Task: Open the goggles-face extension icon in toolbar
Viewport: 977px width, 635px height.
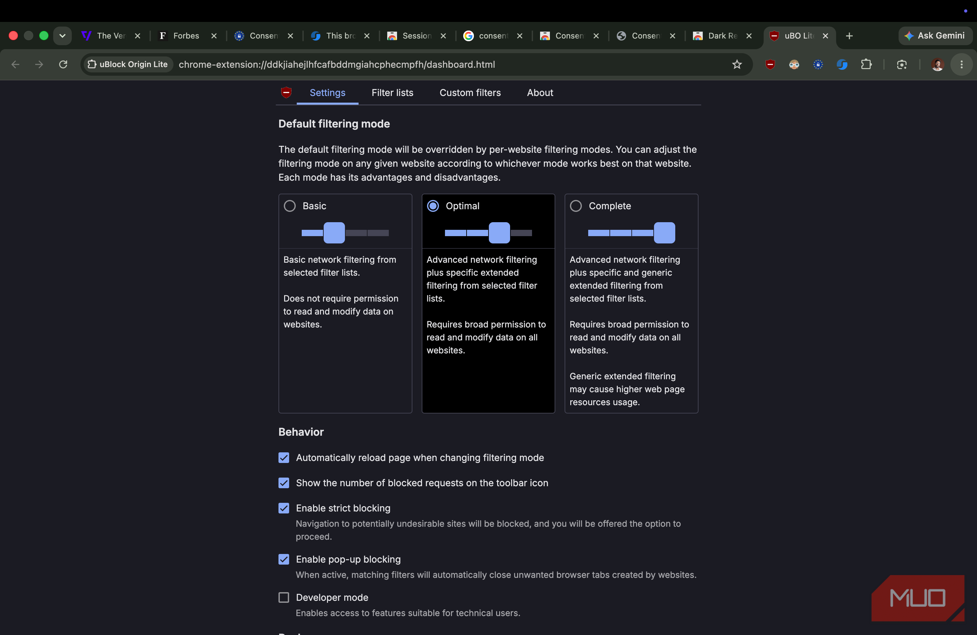Action: [x=794, y=64]
